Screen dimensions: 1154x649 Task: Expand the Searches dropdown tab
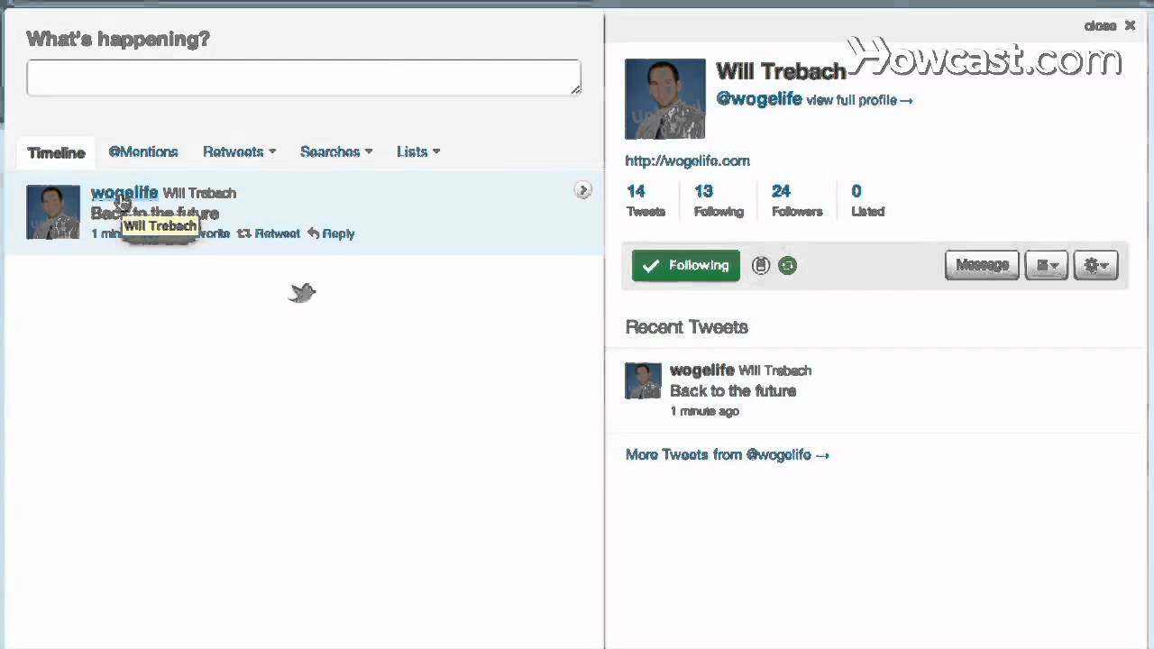[336, 151]
